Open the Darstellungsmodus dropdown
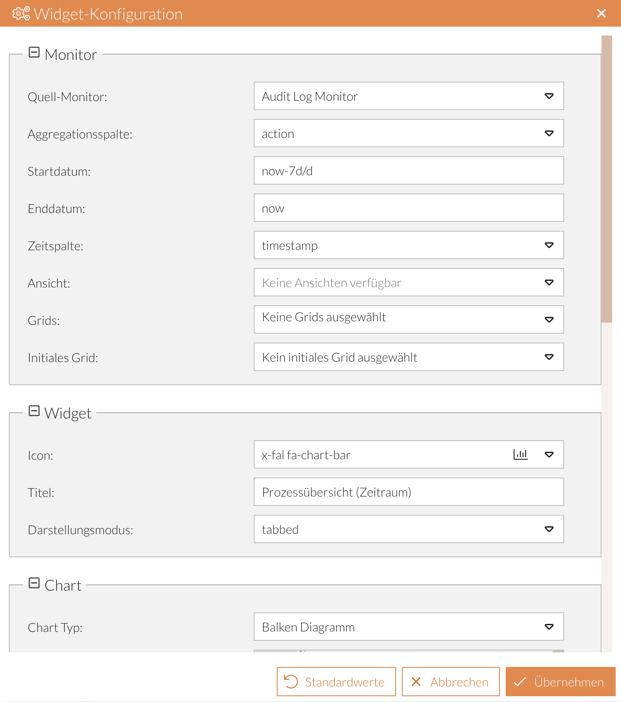 tap(549, 529)
